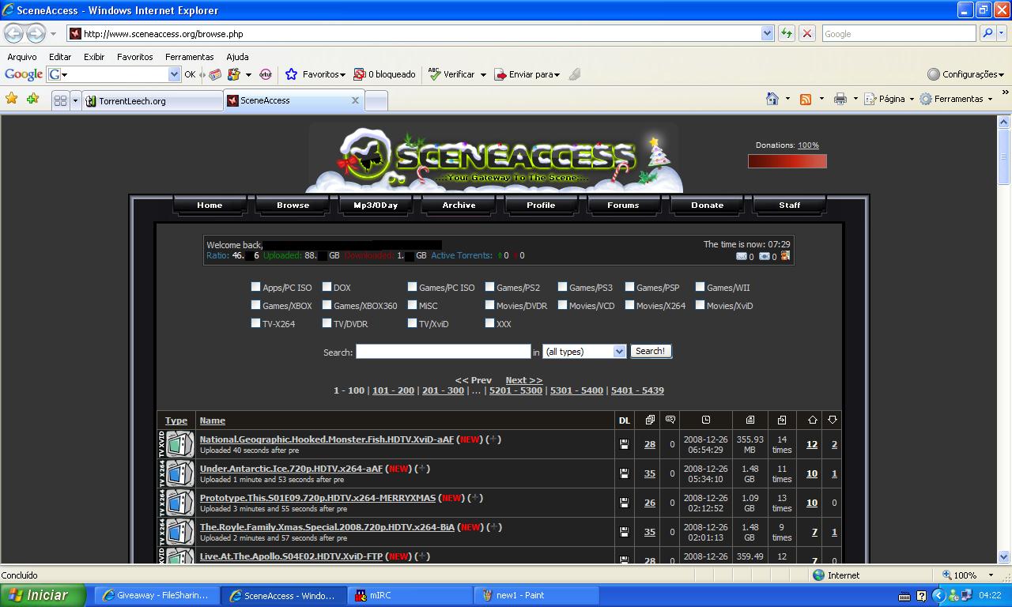Screen dimensions: 1012x607
Task: Check the Movies/X264 checkbox
Action: click(x=629, y=305)
